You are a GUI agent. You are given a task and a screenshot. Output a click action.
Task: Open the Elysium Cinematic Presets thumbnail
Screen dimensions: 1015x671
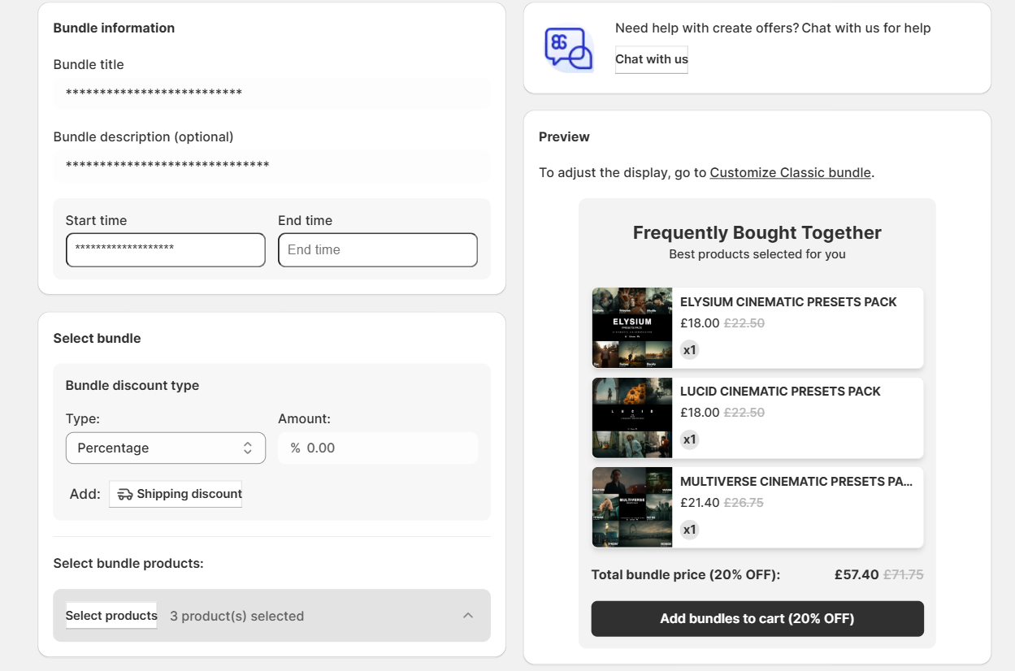[x=632, y=327]
